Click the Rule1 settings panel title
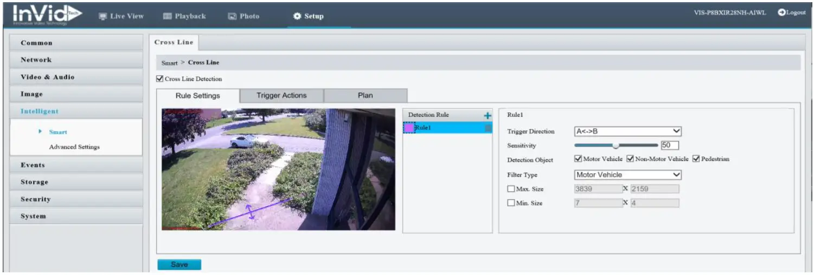 (514, 115)
